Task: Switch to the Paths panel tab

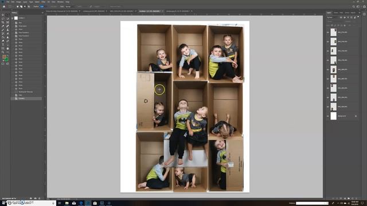Action: tap(342, 13)
